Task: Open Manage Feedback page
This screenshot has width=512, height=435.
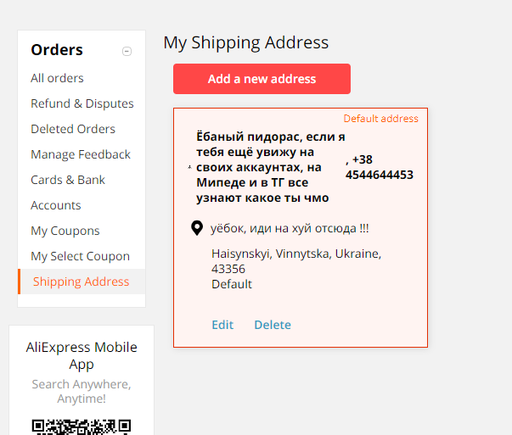Action: point(81,154)
